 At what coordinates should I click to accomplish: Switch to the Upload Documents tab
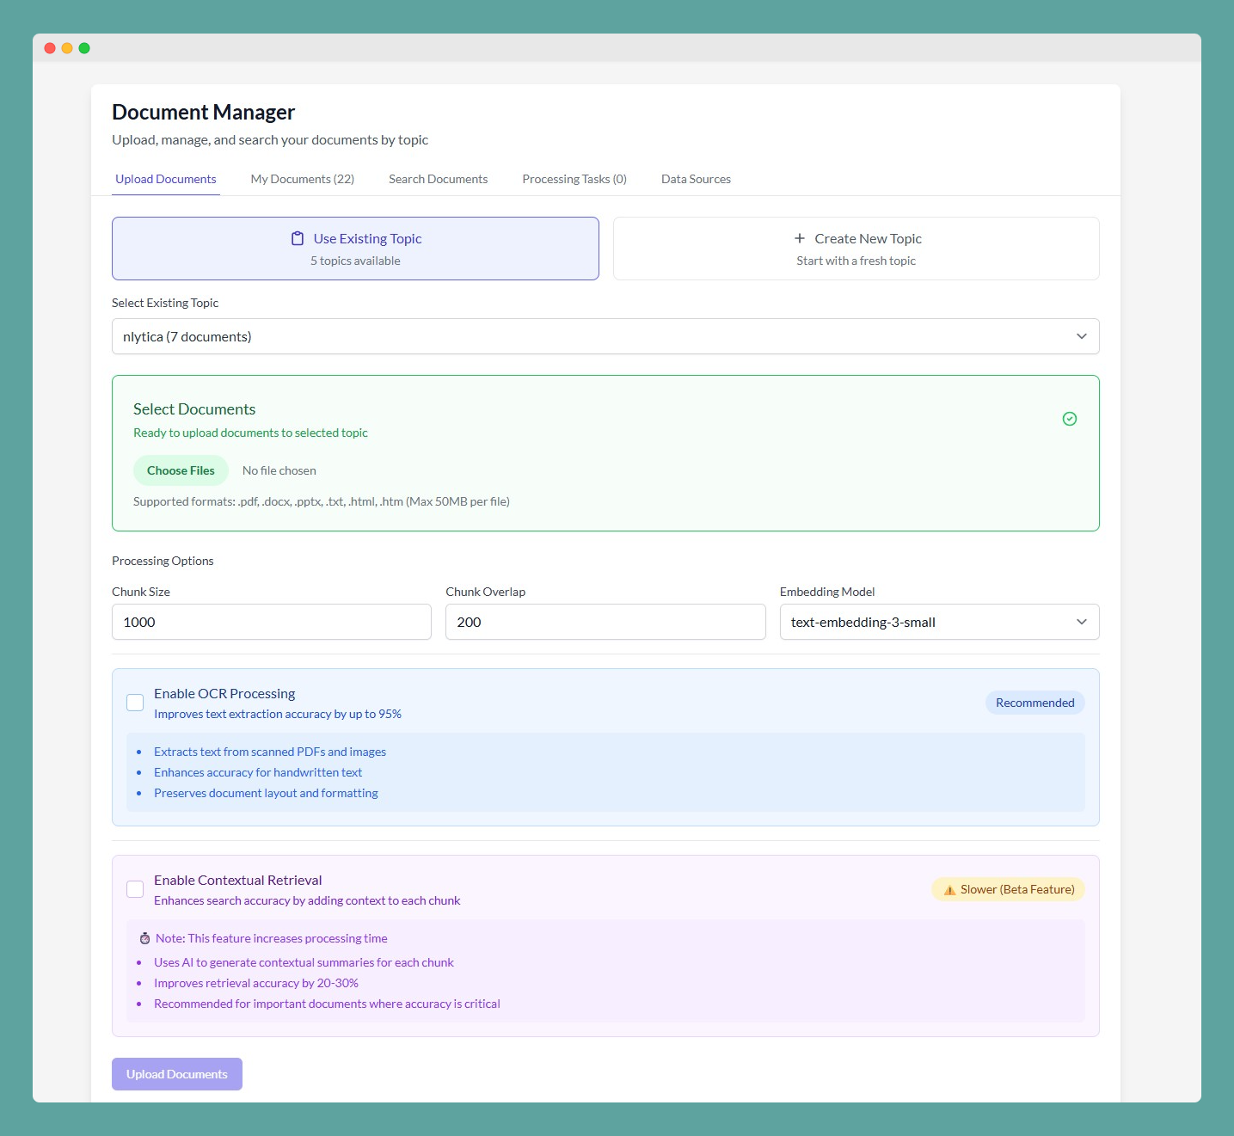click(x=166, y=179)
